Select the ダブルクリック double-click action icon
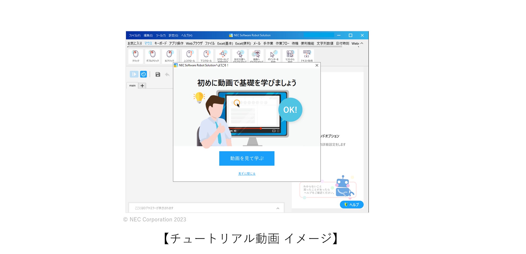The image size is (526, 254). pos(152,55)
